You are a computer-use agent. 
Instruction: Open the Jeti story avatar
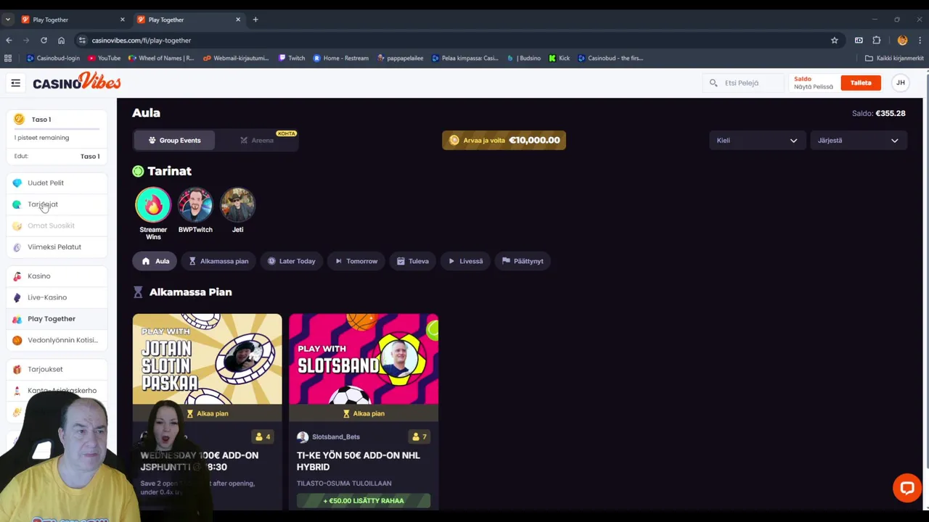(237, 205)
